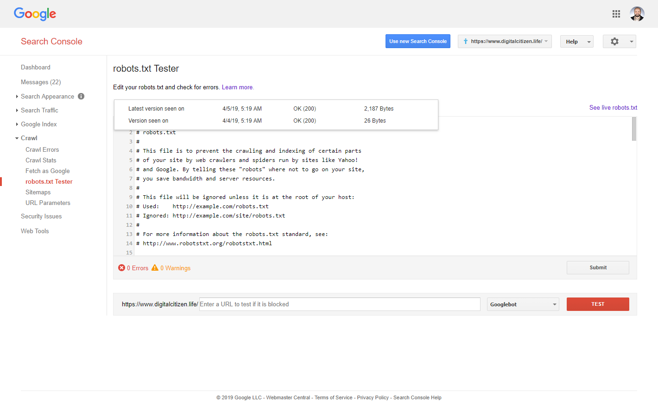Open the settings gear menu
658x403 pixels.
tap(614, 42)
